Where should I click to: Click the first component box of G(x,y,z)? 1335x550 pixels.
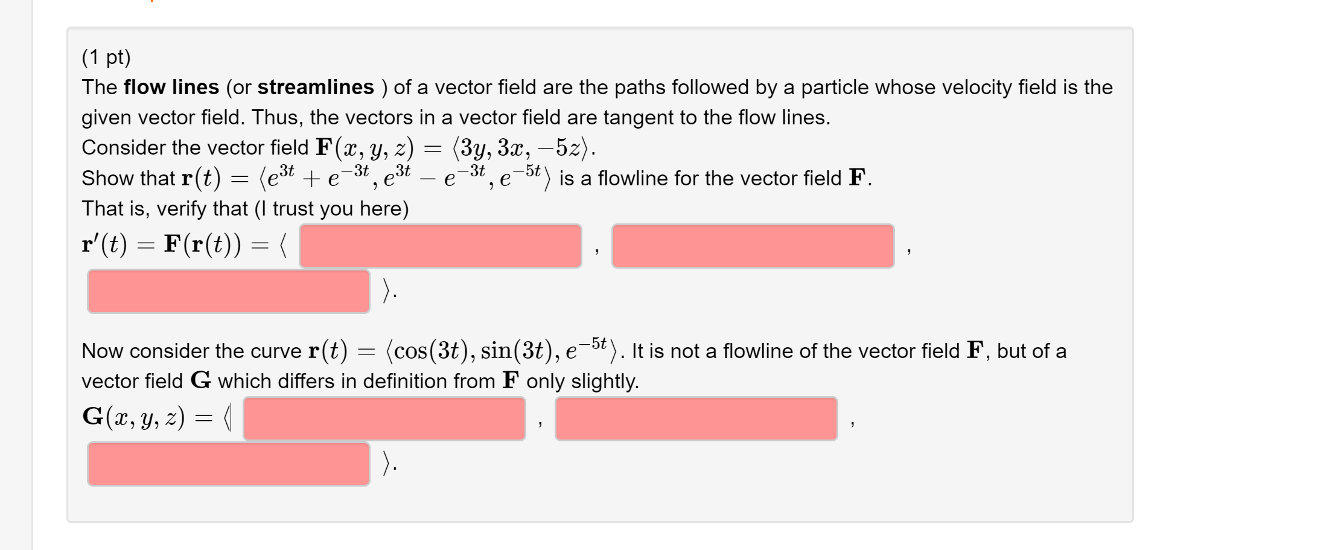click(384, 417)
